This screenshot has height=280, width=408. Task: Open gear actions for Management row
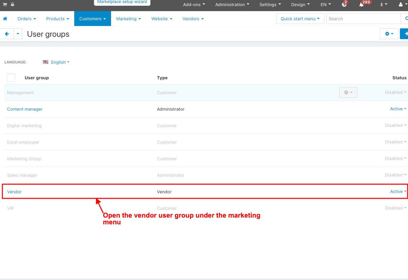[x=348, y=92]
